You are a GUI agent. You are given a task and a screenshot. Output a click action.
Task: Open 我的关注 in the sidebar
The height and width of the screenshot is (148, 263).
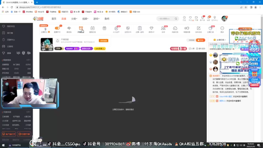click(11, 26)
